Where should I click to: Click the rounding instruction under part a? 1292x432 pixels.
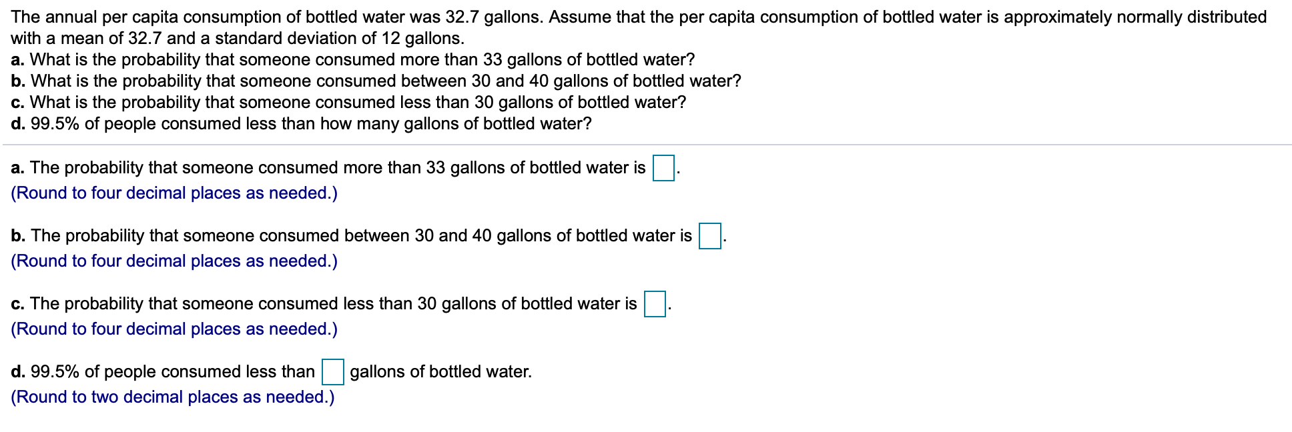pos(175,193)
